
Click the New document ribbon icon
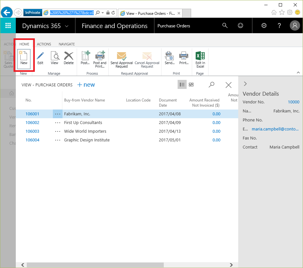pyautogui.click(x=24, y=59)
